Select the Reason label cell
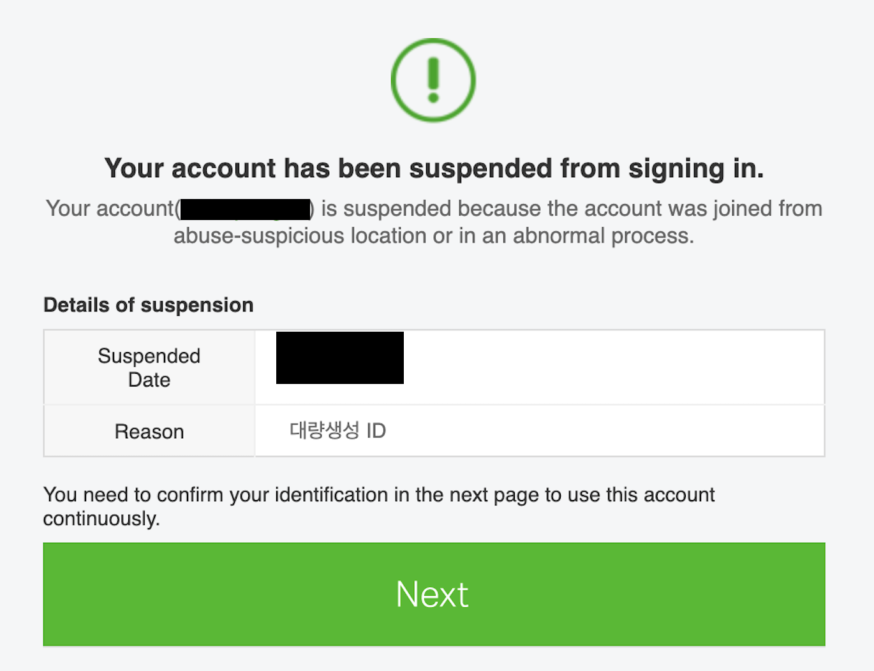The width and height of the screenshot is (874, 671). tap(149, 432)
